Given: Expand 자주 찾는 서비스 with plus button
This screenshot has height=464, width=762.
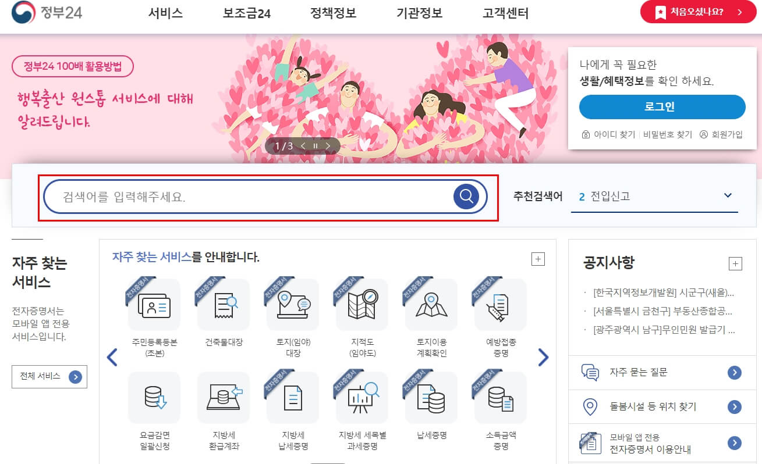Looking at the screenshot, I should click(x=538, y=259).
